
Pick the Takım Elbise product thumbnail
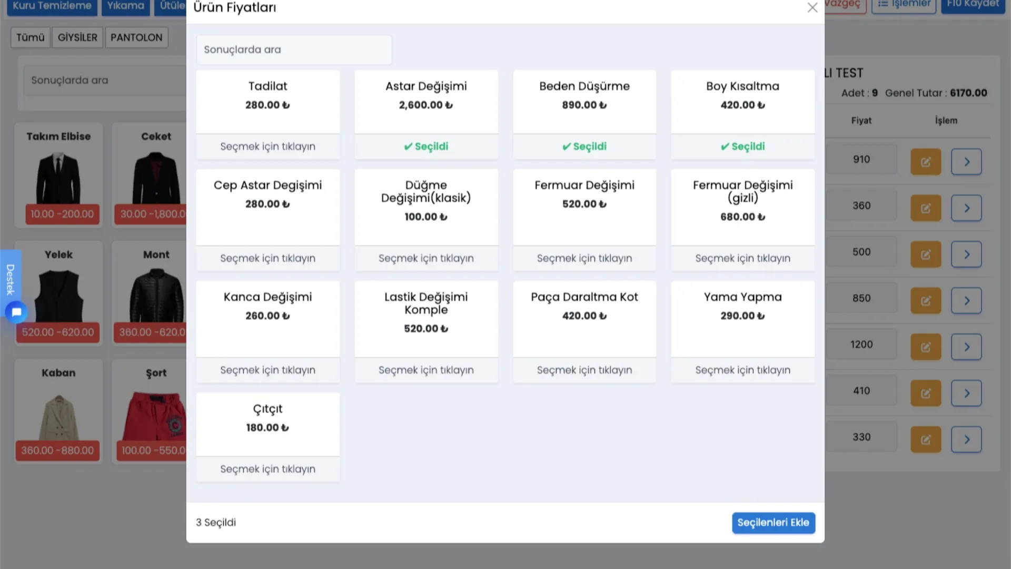(58, 176)
